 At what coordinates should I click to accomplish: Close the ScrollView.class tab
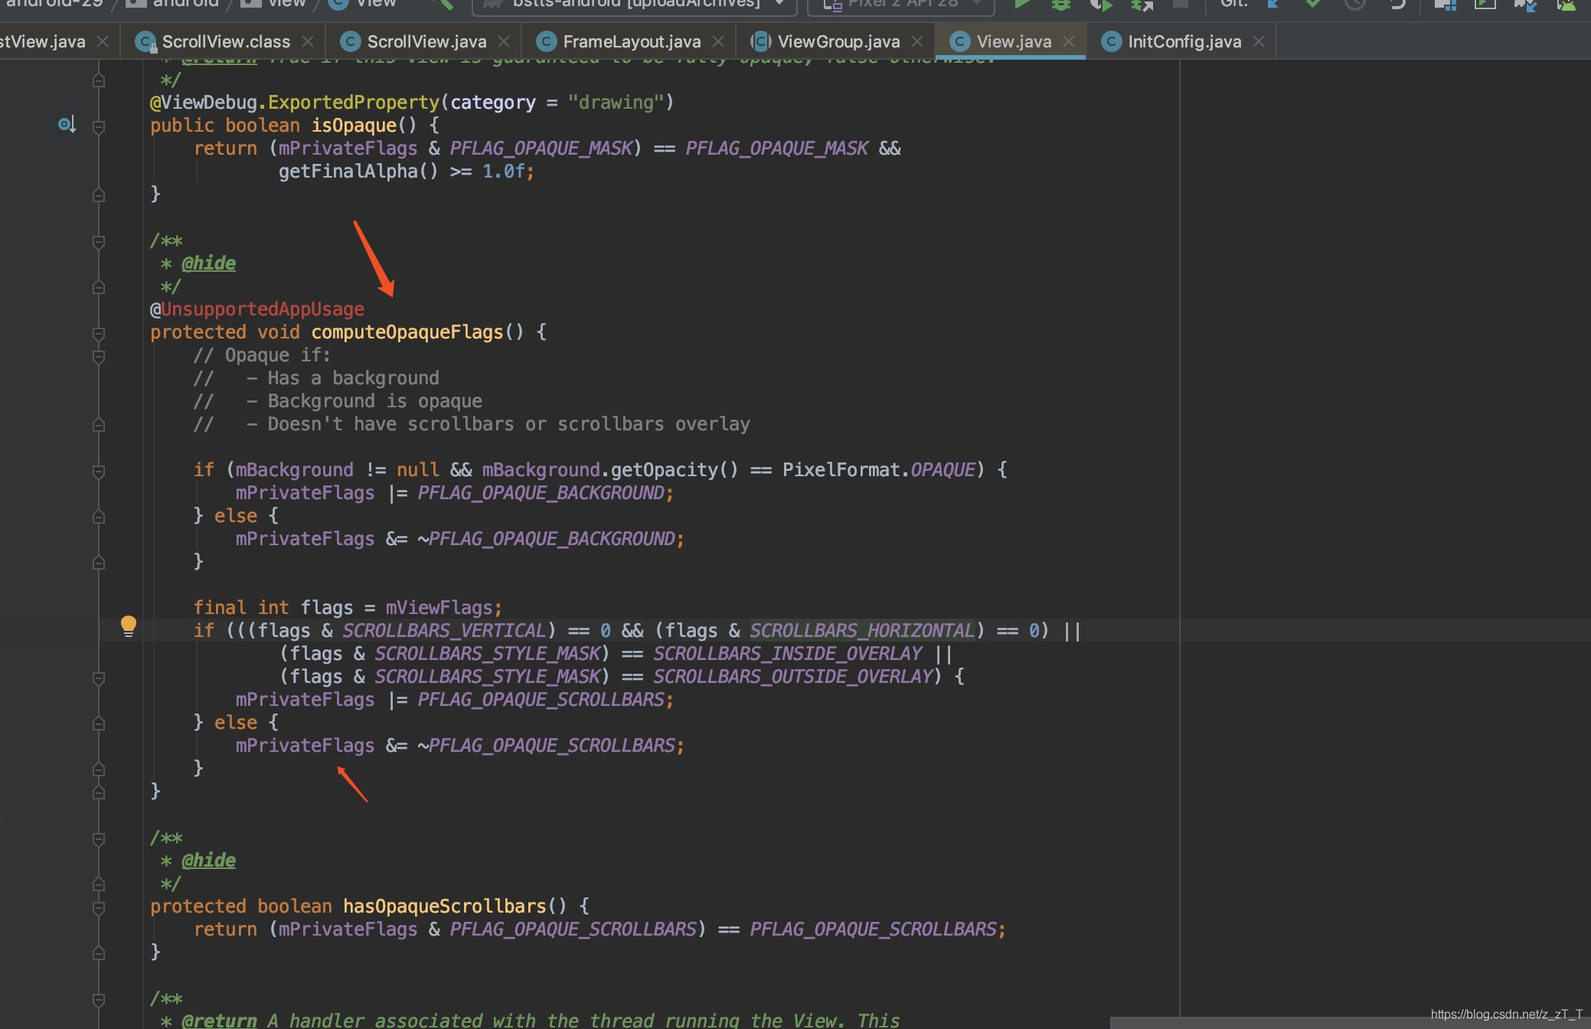pyautogui.click(x=308, y=41)
